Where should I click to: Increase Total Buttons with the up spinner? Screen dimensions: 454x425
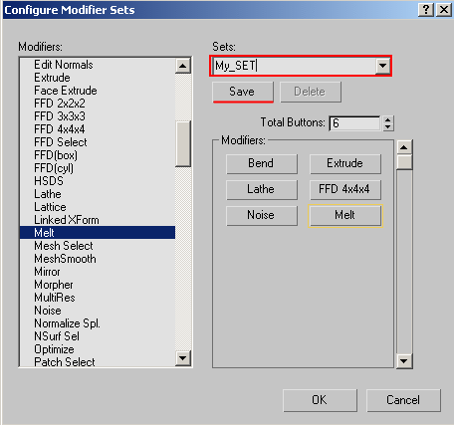(x=388, y=119)
